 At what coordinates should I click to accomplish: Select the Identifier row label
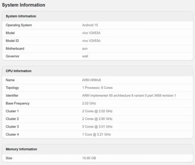pos(12,96)
